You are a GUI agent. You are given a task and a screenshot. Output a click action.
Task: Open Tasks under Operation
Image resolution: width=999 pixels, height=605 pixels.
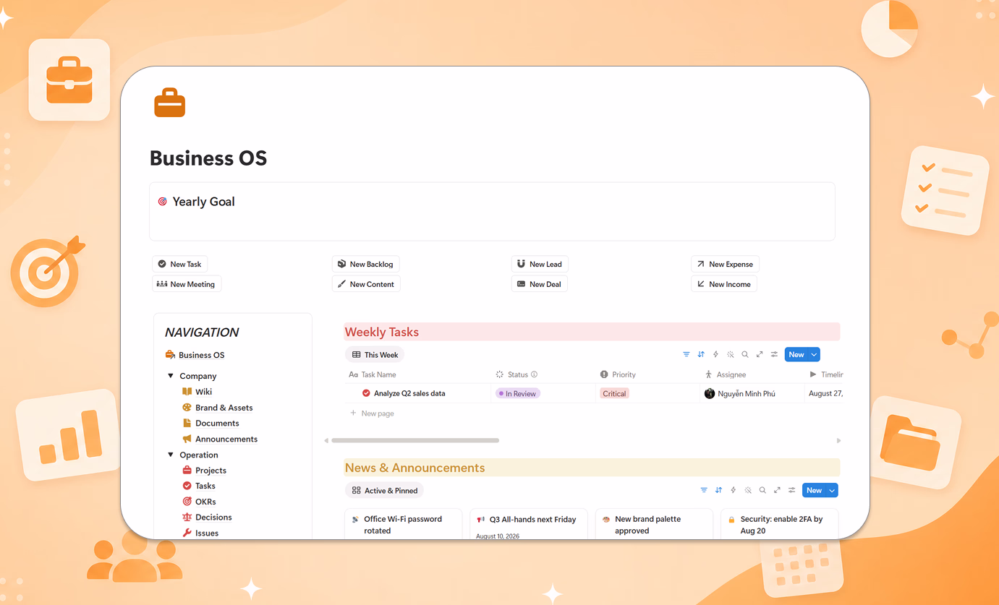pos(199,486)
